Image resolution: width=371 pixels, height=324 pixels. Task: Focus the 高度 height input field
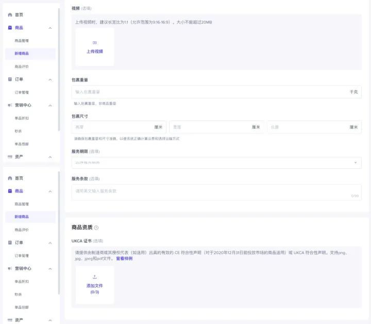click(119, 127)
